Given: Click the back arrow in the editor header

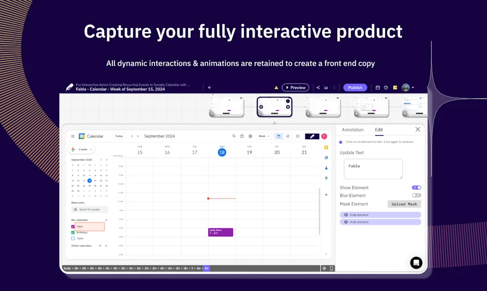Looking at the screenshot, I should 210,87.
